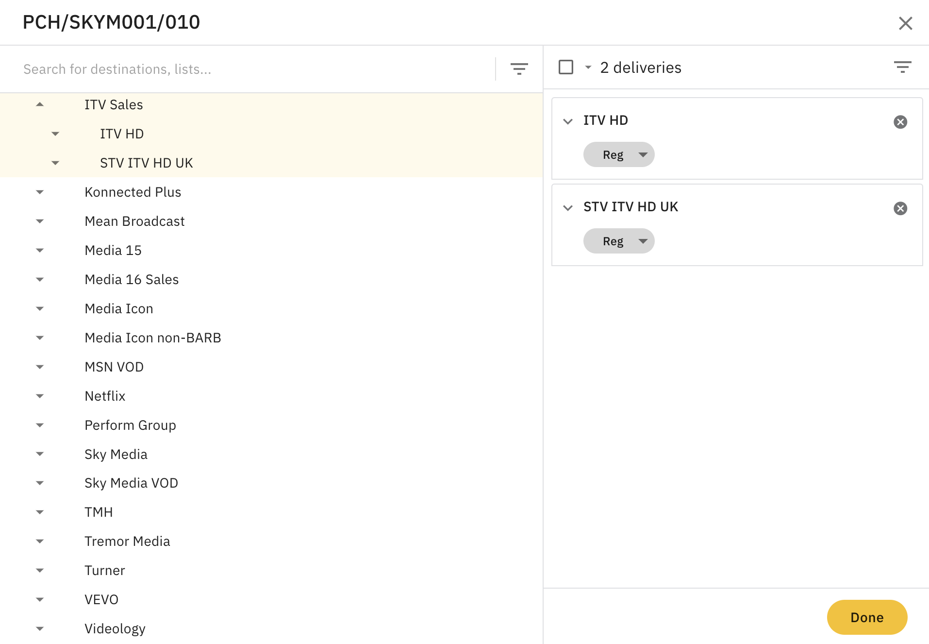Expand the Netflix destination group

click(40, 396)
